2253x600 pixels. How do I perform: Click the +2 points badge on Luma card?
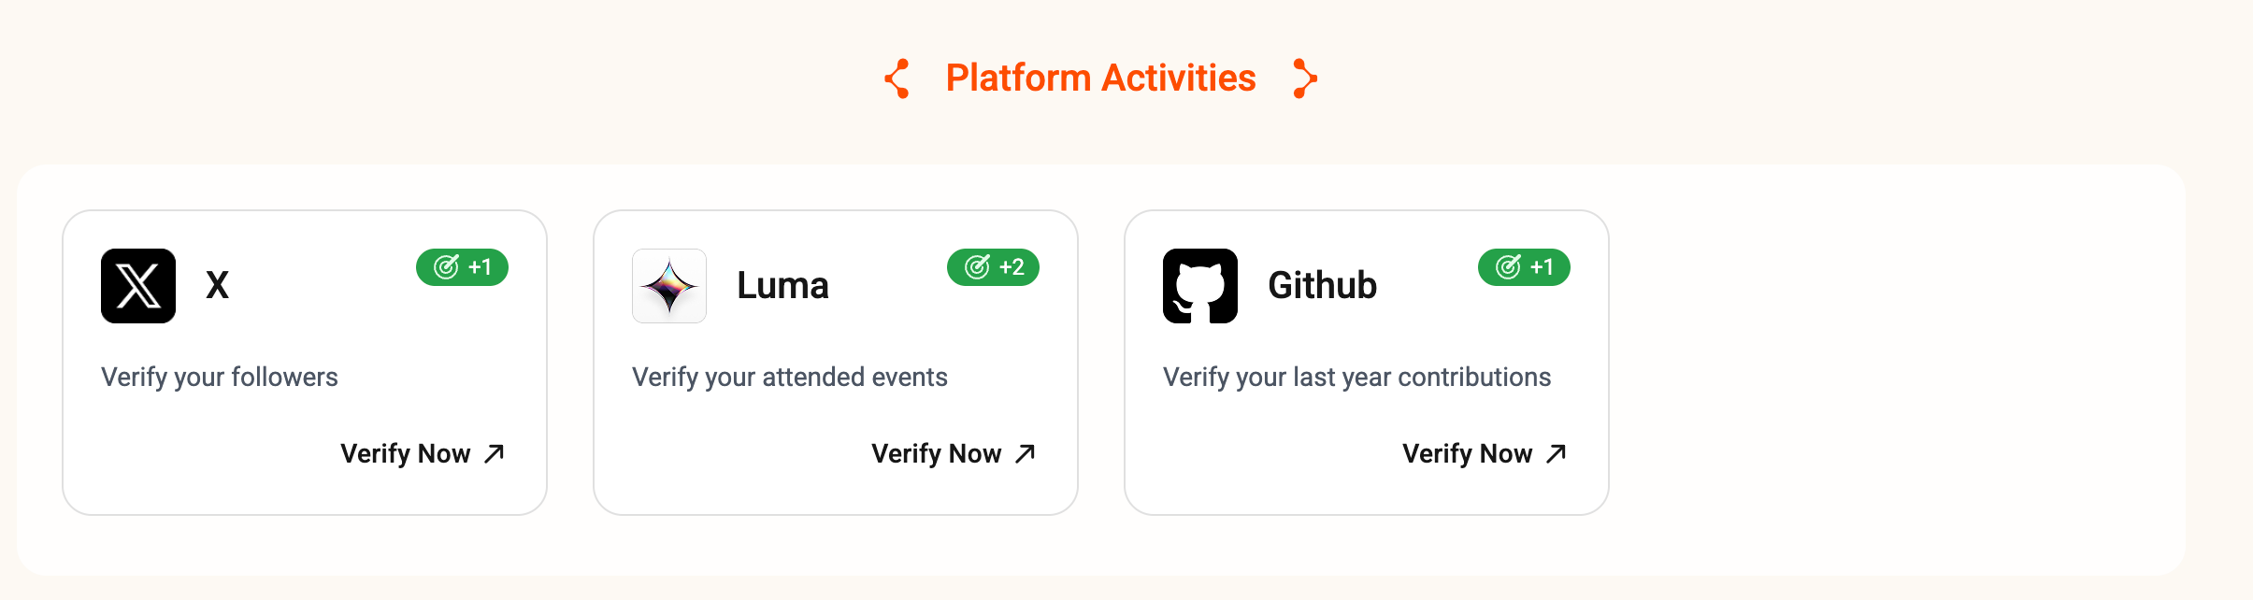pyautogui.click(x=993, y=267)
